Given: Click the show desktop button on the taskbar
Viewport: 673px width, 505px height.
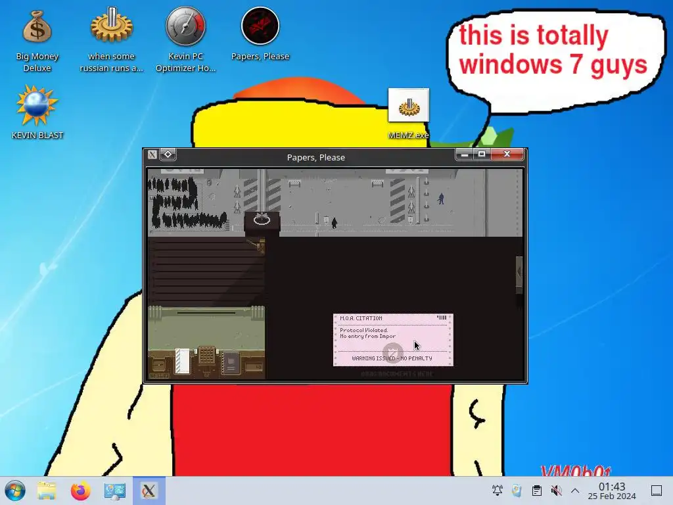Looking at the screenshot, I should click(657, 491).
